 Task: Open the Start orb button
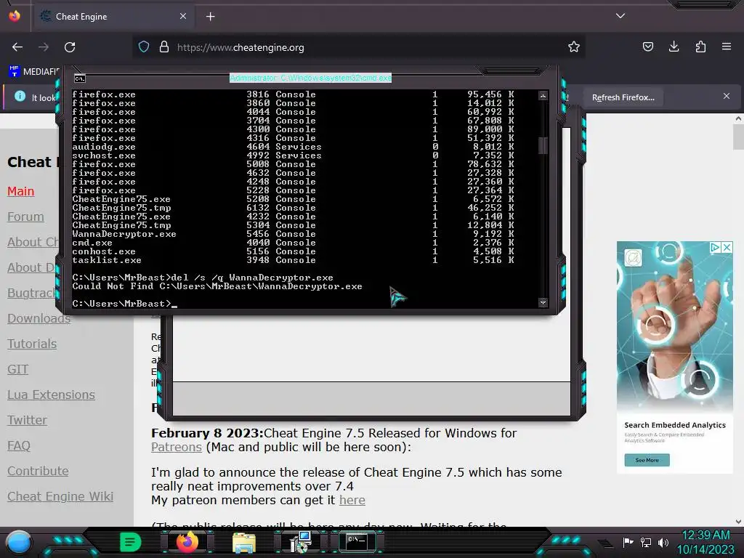pyautogui.click(x=19, y=542)
